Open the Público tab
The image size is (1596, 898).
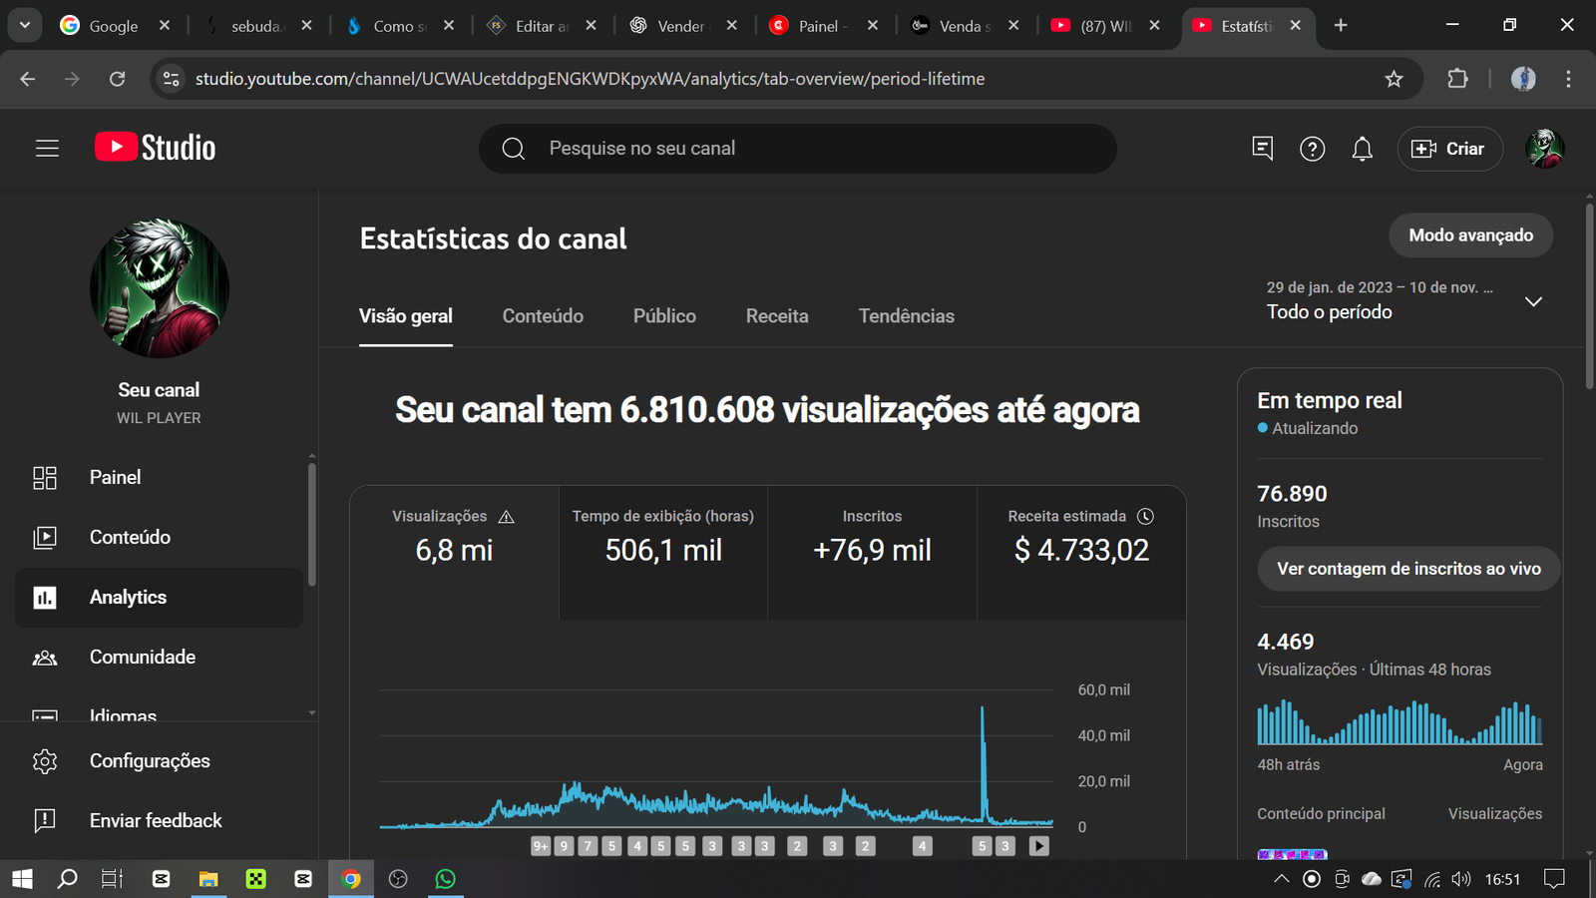point(664,316)
